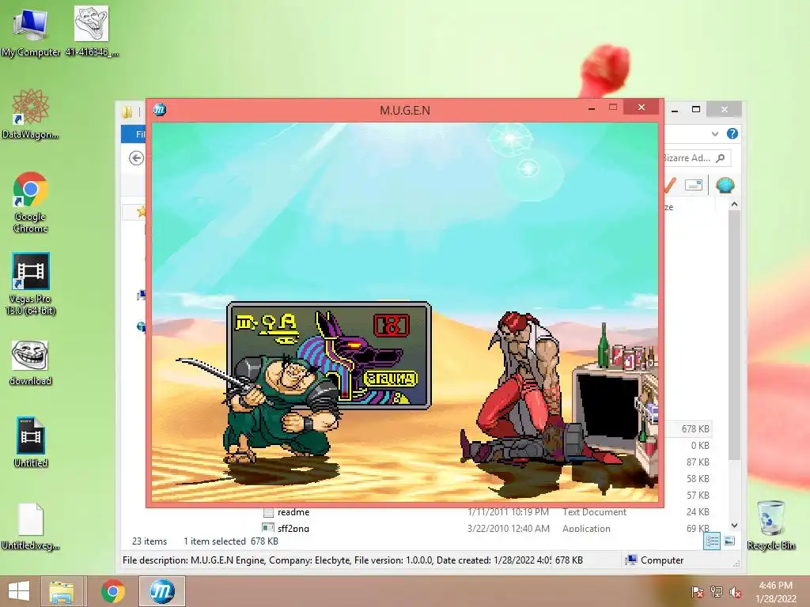Maximize the Explorer window

[696, 109]
